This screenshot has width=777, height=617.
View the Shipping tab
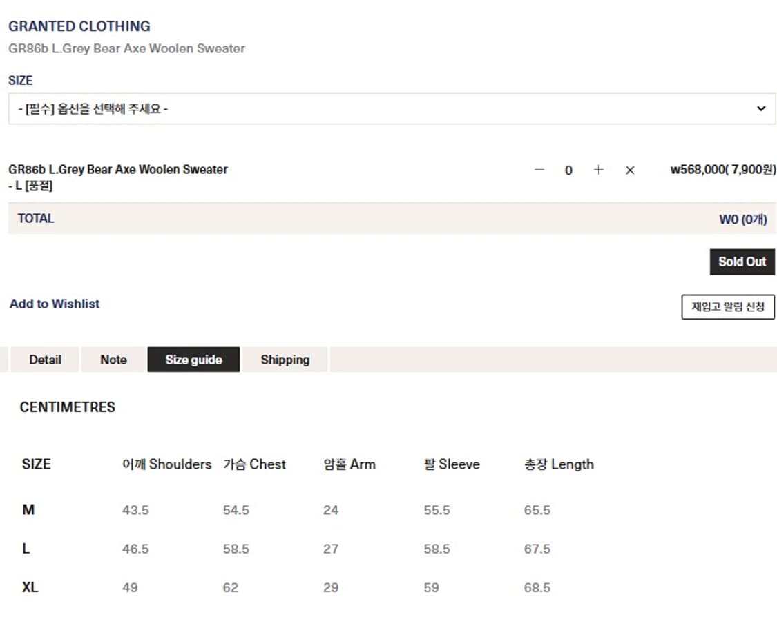285,360
